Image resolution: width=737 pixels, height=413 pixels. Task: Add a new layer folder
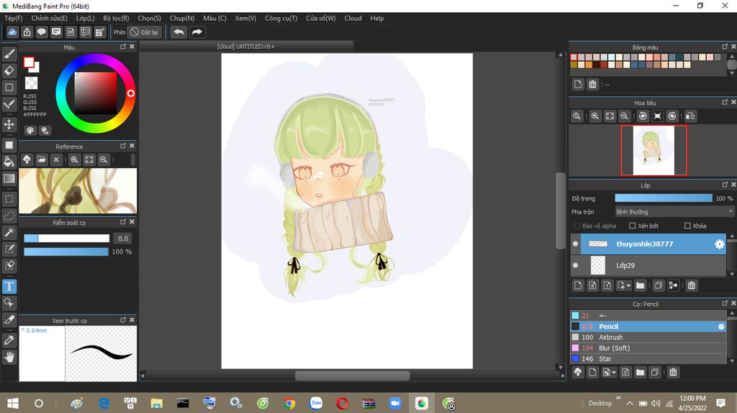[640, 285]
